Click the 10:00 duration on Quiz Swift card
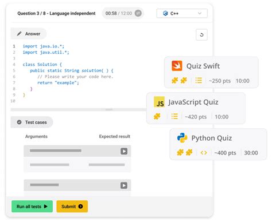 click(x=243, y=81)
